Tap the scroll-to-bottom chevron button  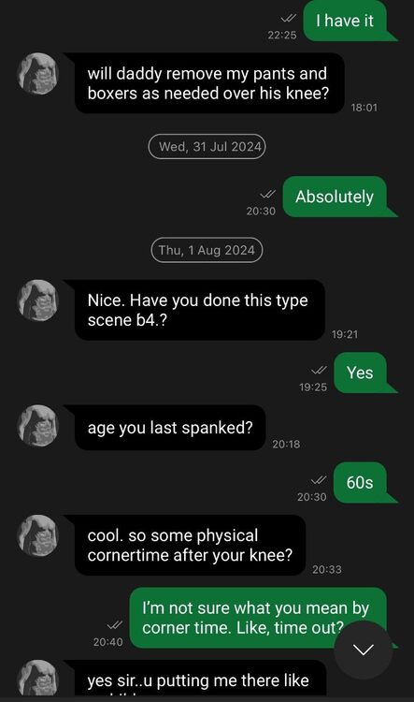pyautogui.click(x=363, y=650)
